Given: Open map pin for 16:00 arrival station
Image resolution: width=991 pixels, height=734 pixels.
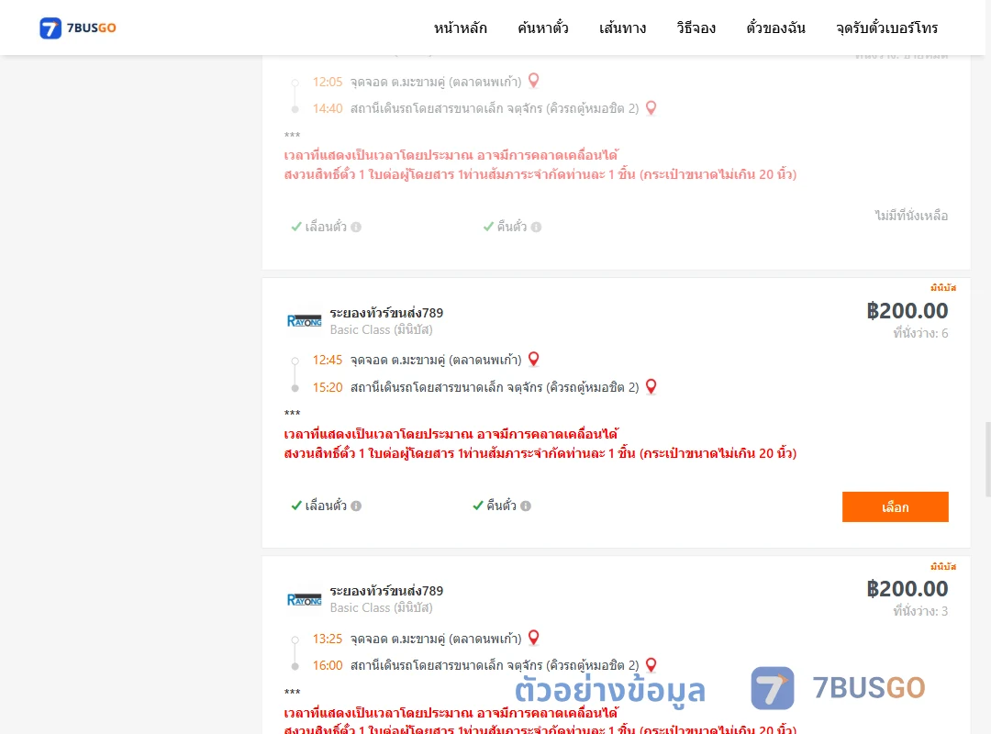Looking at the screenshot, I should [651, 664].
